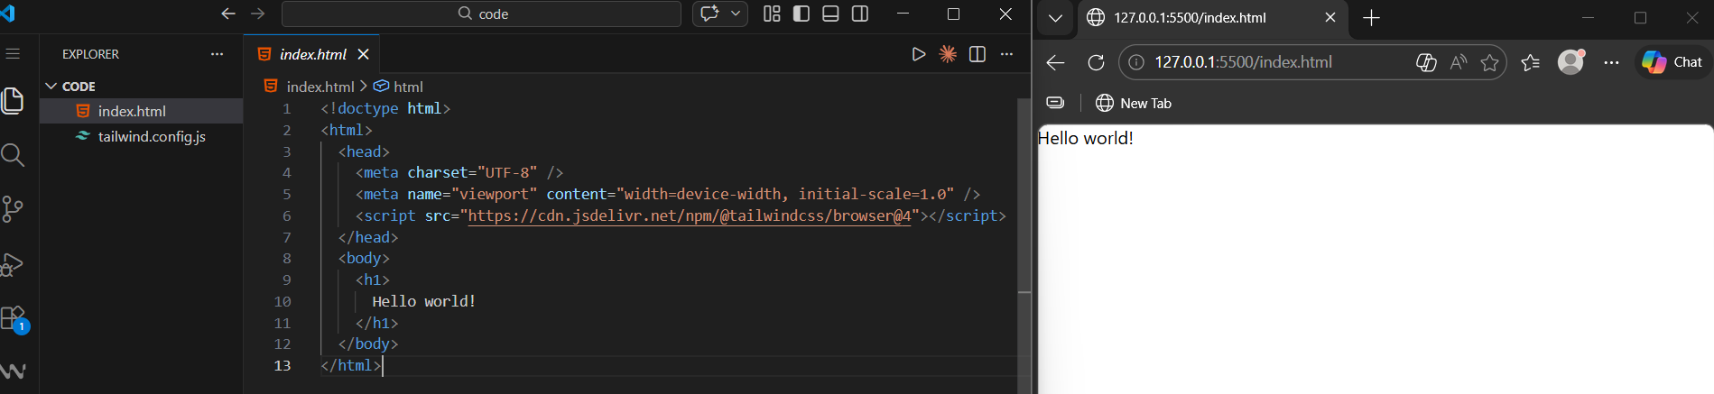Click the browser address bar URL
Image resolution: width=1714 pixels, height=394 pixels.
1244,62
